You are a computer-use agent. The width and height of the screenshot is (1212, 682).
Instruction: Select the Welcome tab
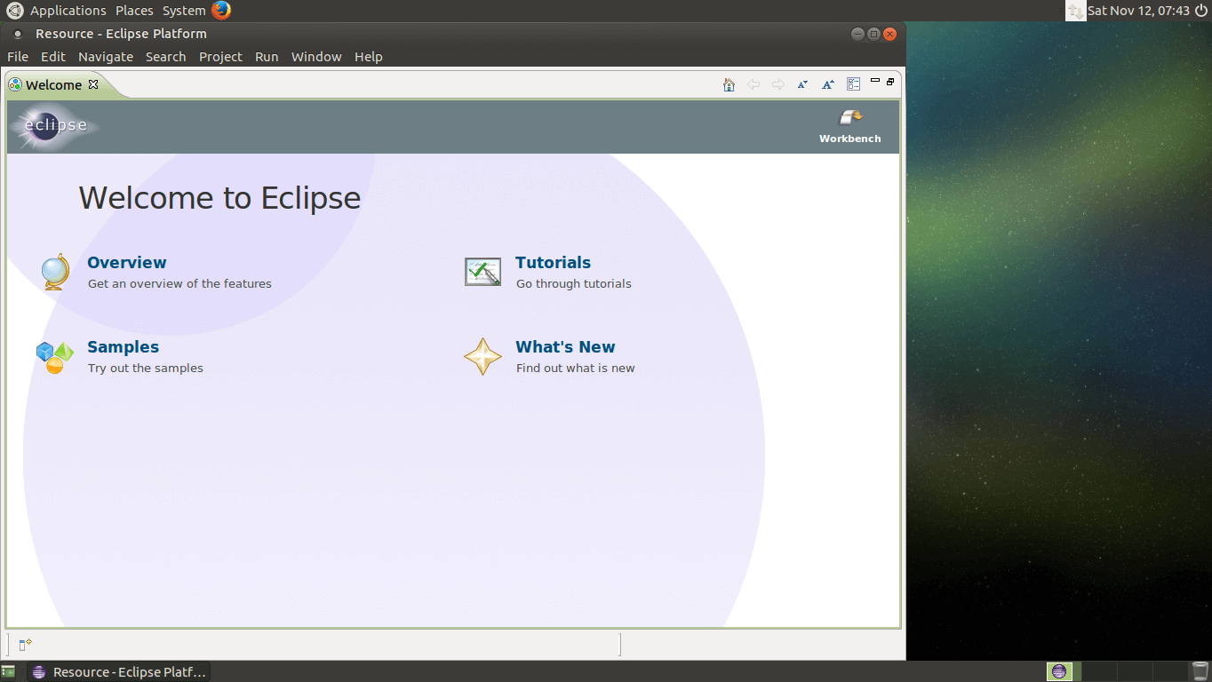[53, 84]
